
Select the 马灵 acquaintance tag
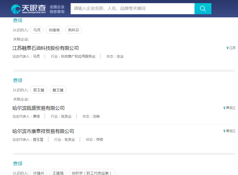click(x=37, y=30)
